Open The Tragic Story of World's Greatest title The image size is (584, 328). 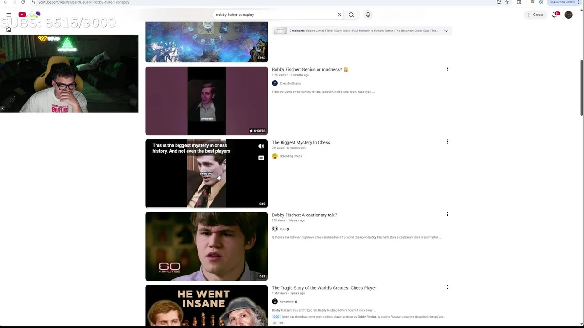324,288
